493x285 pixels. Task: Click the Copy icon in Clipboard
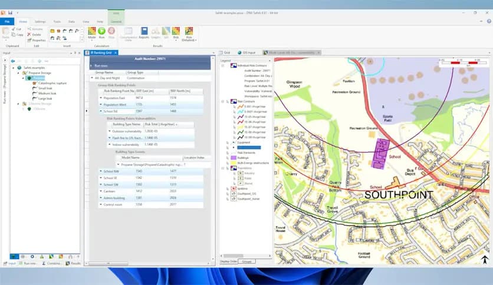click(x=14, y=35)
